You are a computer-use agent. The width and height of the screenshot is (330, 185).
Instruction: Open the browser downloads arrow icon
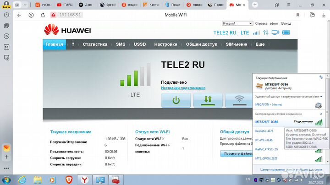324,15
